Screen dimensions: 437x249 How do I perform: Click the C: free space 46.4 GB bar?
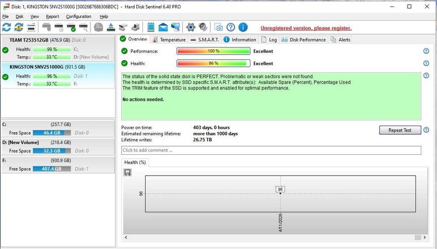(x=52, y=133)
